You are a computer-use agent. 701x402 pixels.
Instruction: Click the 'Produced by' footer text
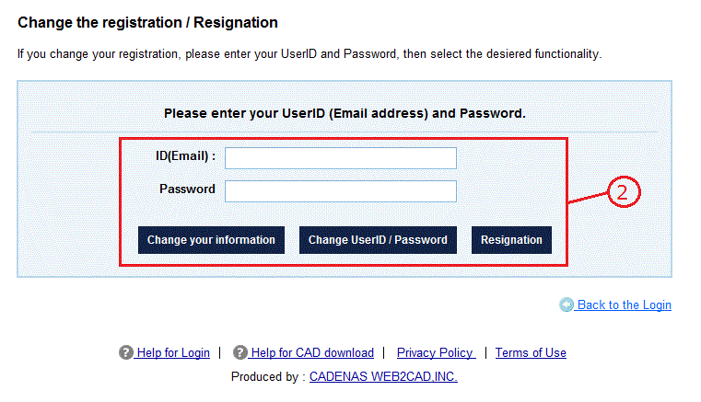268,377
